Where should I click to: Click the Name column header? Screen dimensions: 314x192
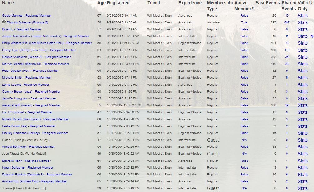point(8,3)
